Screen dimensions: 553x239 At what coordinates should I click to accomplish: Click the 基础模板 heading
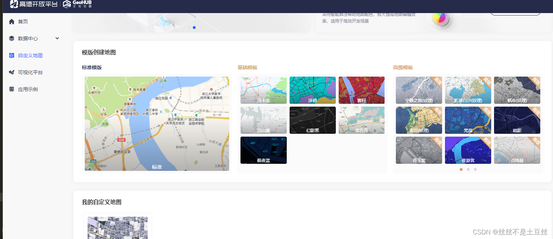(248, 67)
